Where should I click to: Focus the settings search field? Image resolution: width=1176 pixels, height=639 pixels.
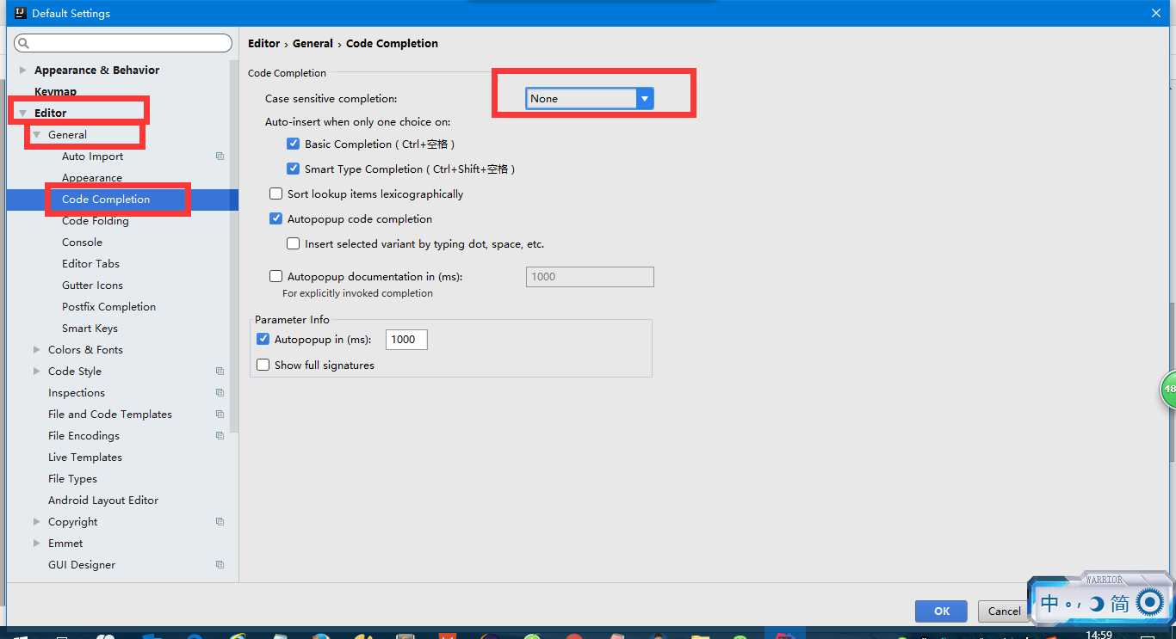[x=123, y=43]
